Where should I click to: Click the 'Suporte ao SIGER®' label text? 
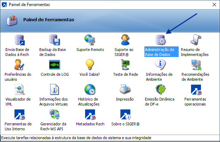pos(124,52)
